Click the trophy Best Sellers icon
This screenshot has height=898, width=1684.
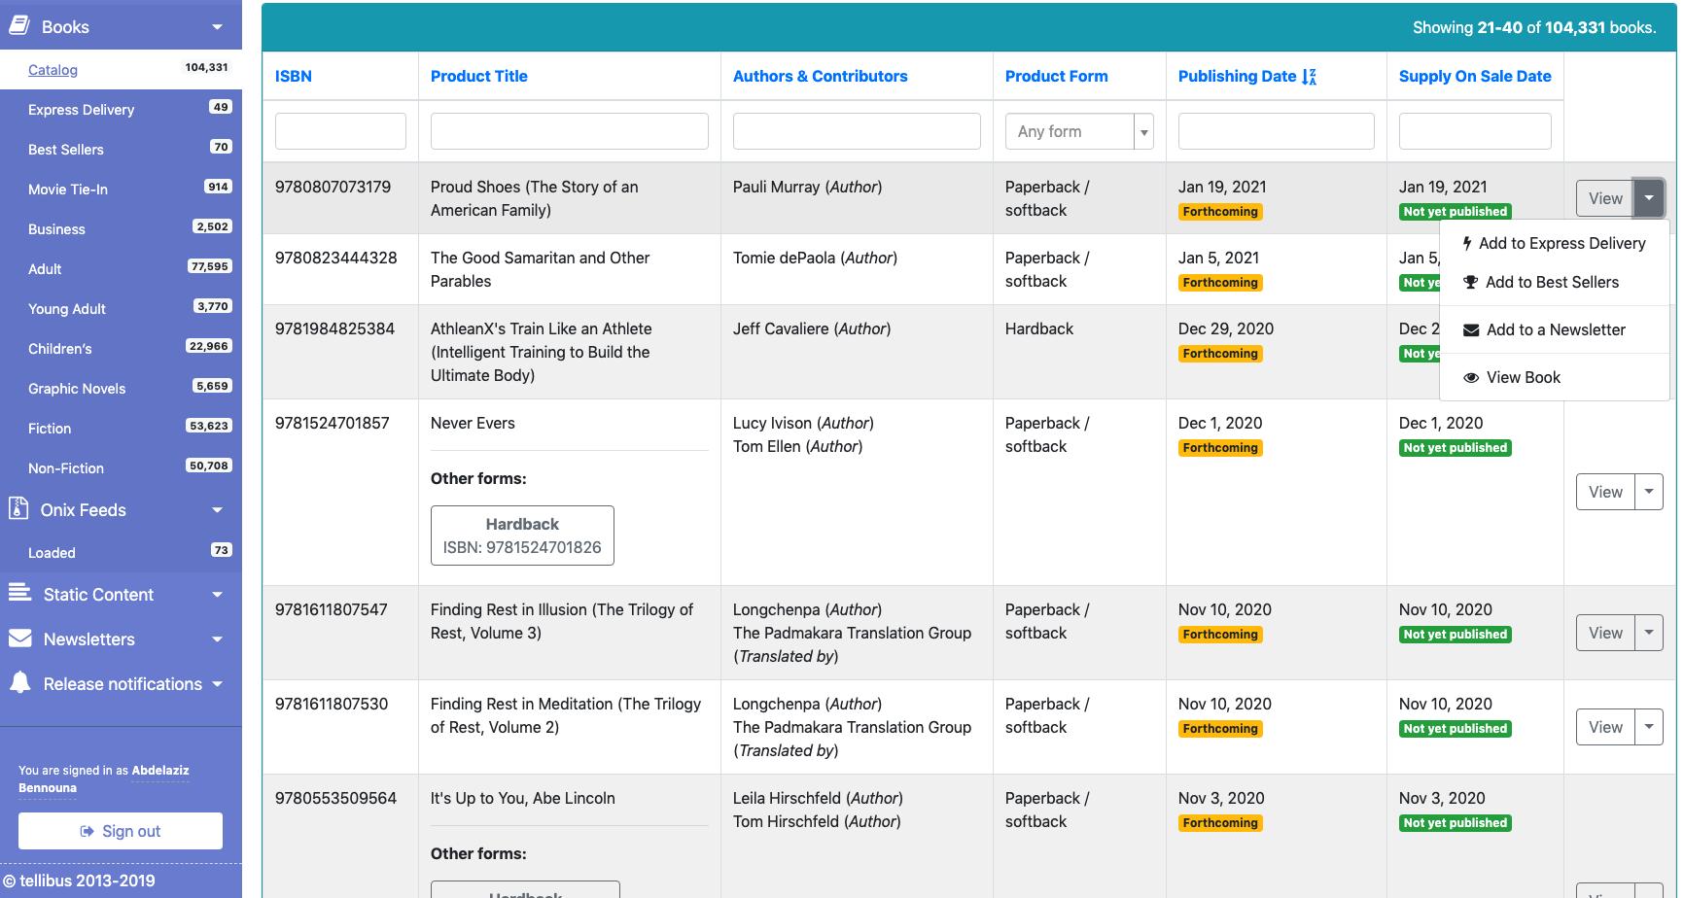[1471, 282]
